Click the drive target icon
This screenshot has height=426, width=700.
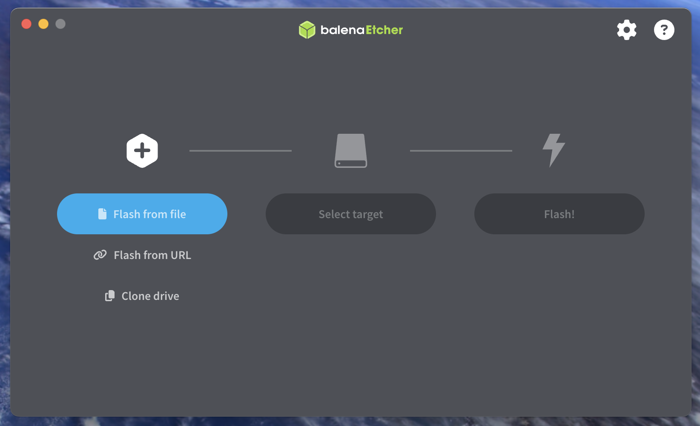(x=351, y=151)
